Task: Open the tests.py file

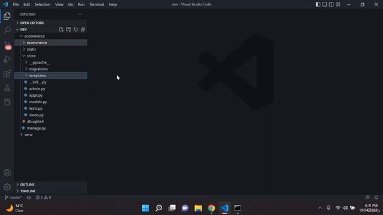Action: click(51, 109)
